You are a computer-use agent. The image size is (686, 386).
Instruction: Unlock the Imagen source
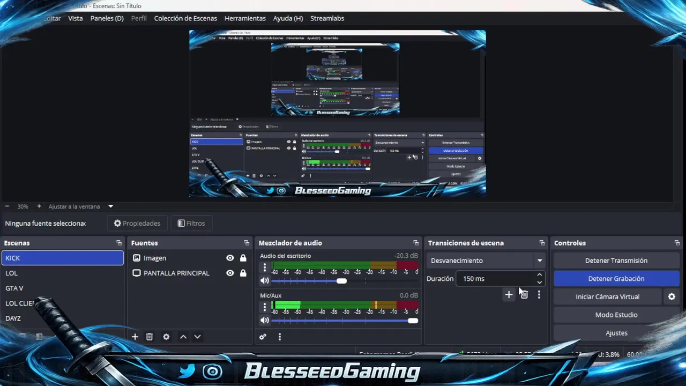coord(243,258)
